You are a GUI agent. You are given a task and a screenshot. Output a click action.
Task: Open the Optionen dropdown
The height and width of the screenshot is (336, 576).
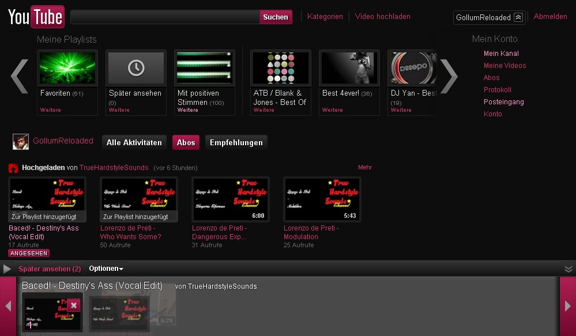pyautogui.click(x=106, y=269)
